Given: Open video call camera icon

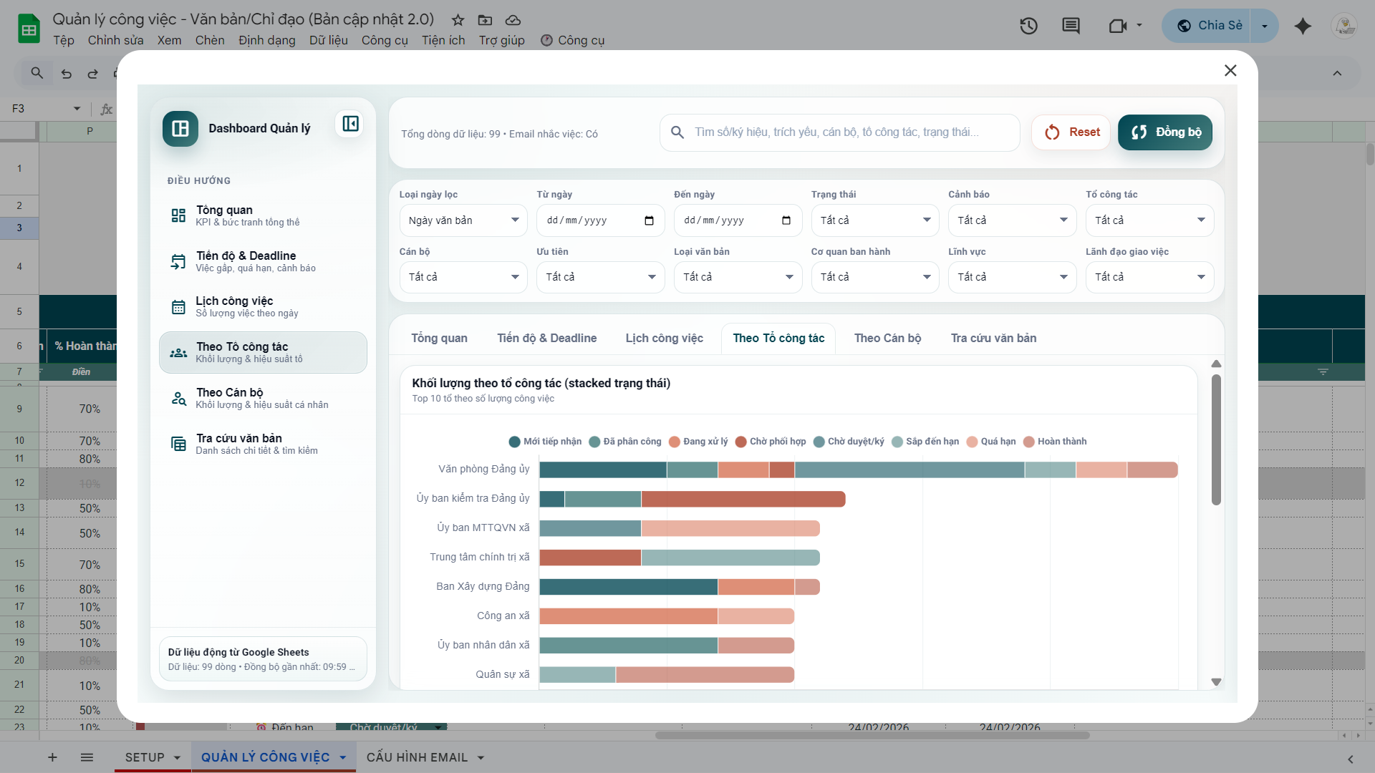Looking at the screenshot, I should pos(1117,26).
